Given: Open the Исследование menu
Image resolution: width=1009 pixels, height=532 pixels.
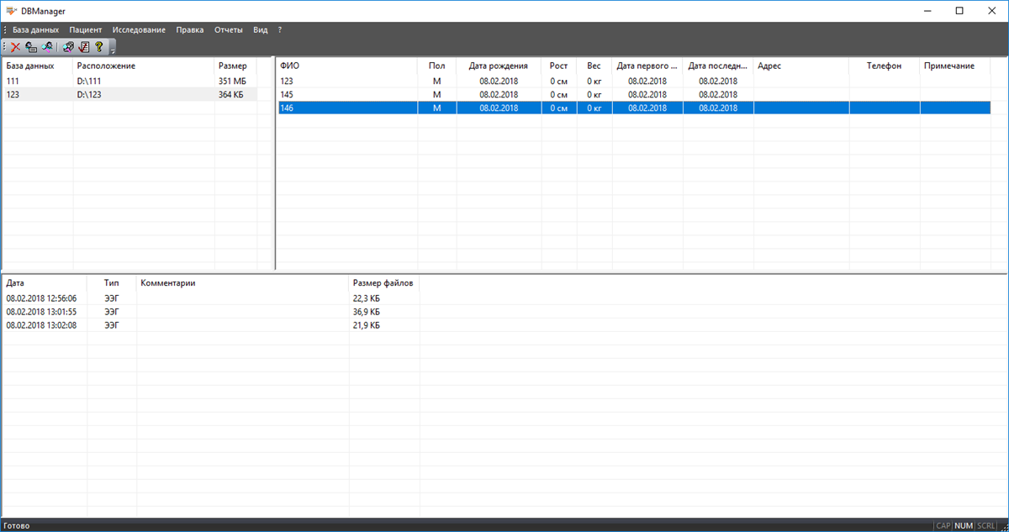Looking at the screenshot, I should [x=139, y=29].
